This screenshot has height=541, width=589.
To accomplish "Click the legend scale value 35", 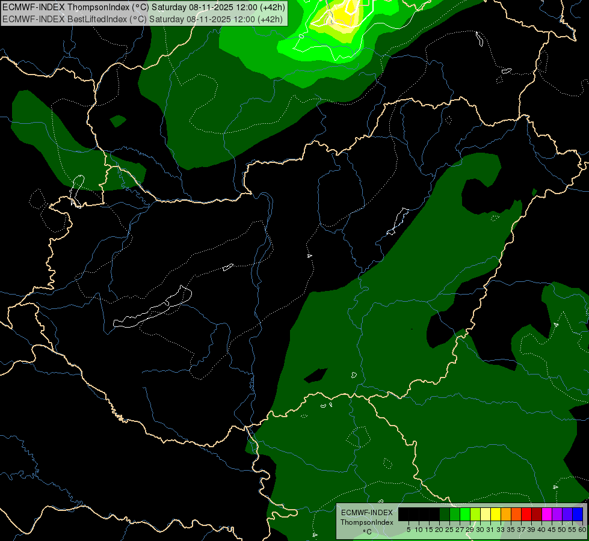I will click(511, 530).
